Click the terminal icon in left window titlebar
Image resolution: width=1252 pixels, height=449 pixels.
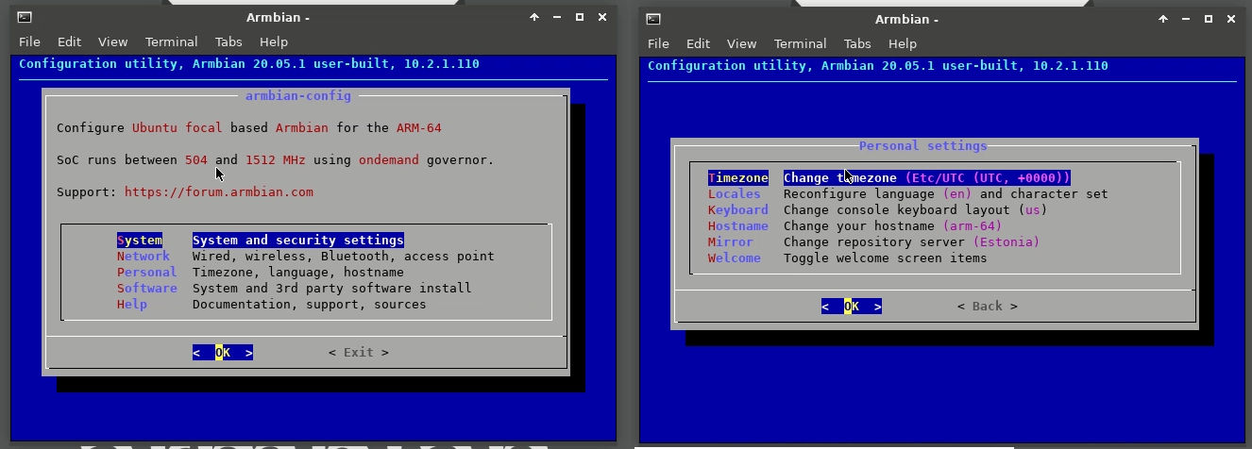[x=25, y=17]
